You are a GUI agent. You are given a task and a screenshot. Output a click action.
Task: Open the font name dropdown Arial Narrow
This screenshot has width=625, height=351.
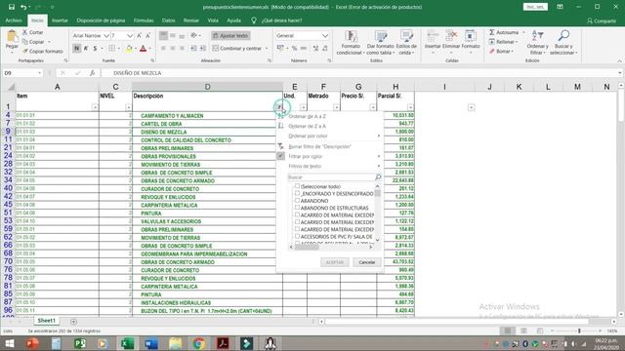(106, 36)
